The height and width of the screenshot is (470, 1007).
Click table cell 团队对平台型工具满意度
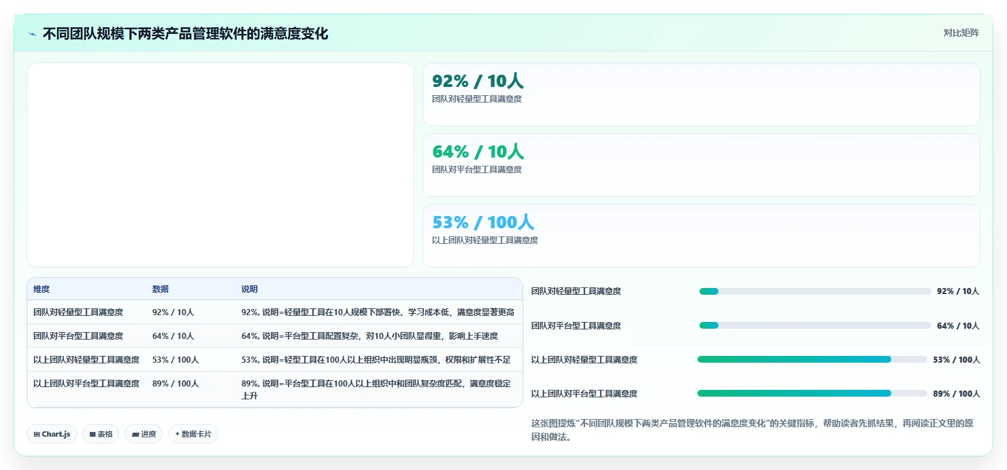[78, 336]
